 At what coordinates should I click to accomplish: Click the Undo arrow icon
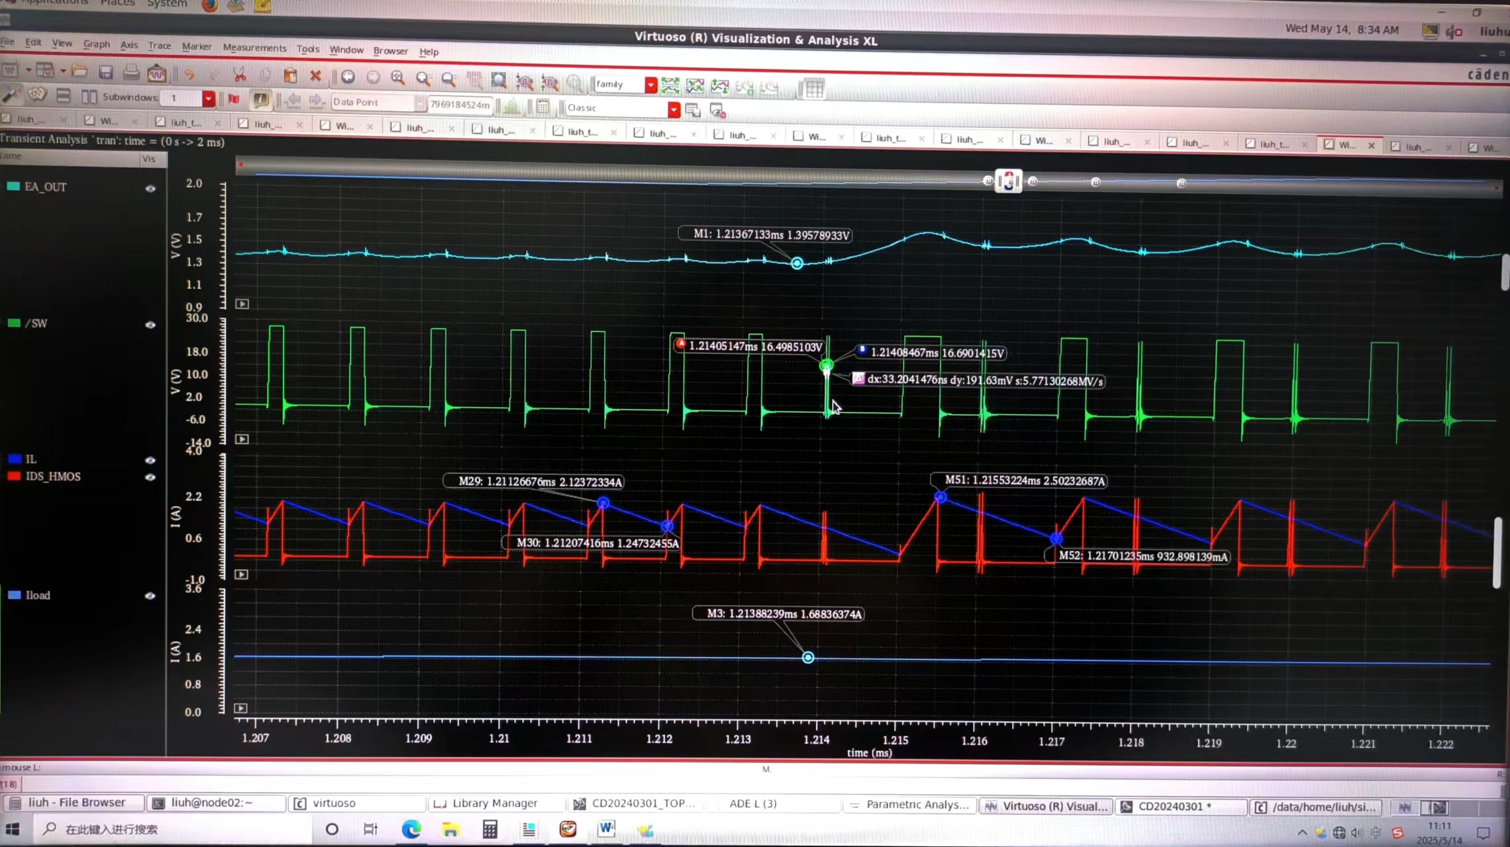click(x=189, y=74)
